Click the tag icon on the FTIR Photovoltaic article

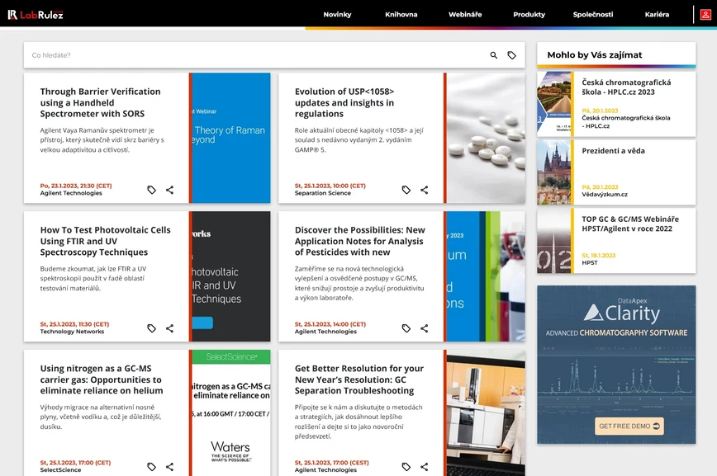pyautogui.click(x=151, y=328)
